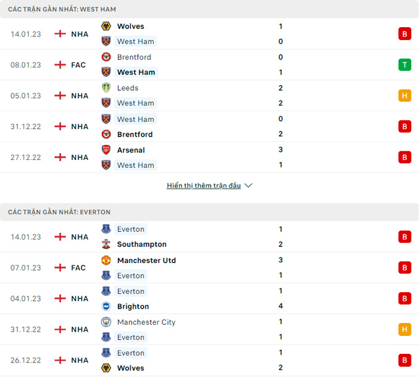Click the Brighton club crest icon
Screen dimensions: 420x381
(x=106, y=306)
